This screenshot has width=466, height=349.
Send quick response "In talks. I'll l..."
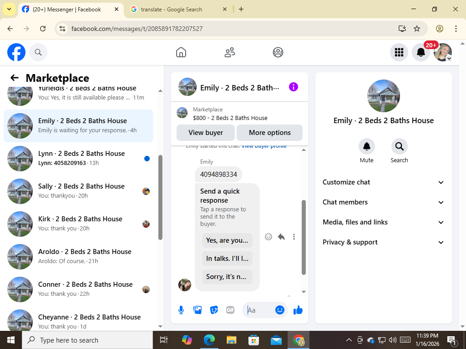pos(227,259)
